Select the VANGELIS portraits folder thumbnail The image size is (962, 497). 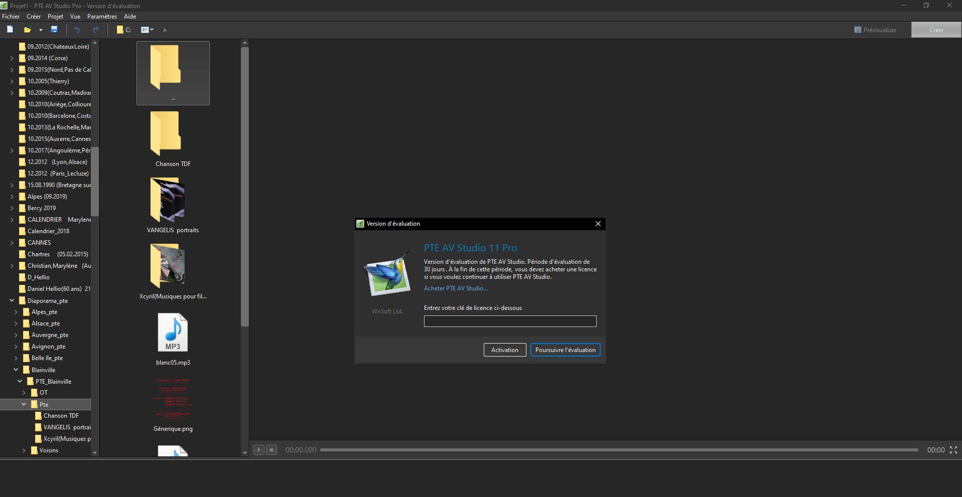[173, 206]
